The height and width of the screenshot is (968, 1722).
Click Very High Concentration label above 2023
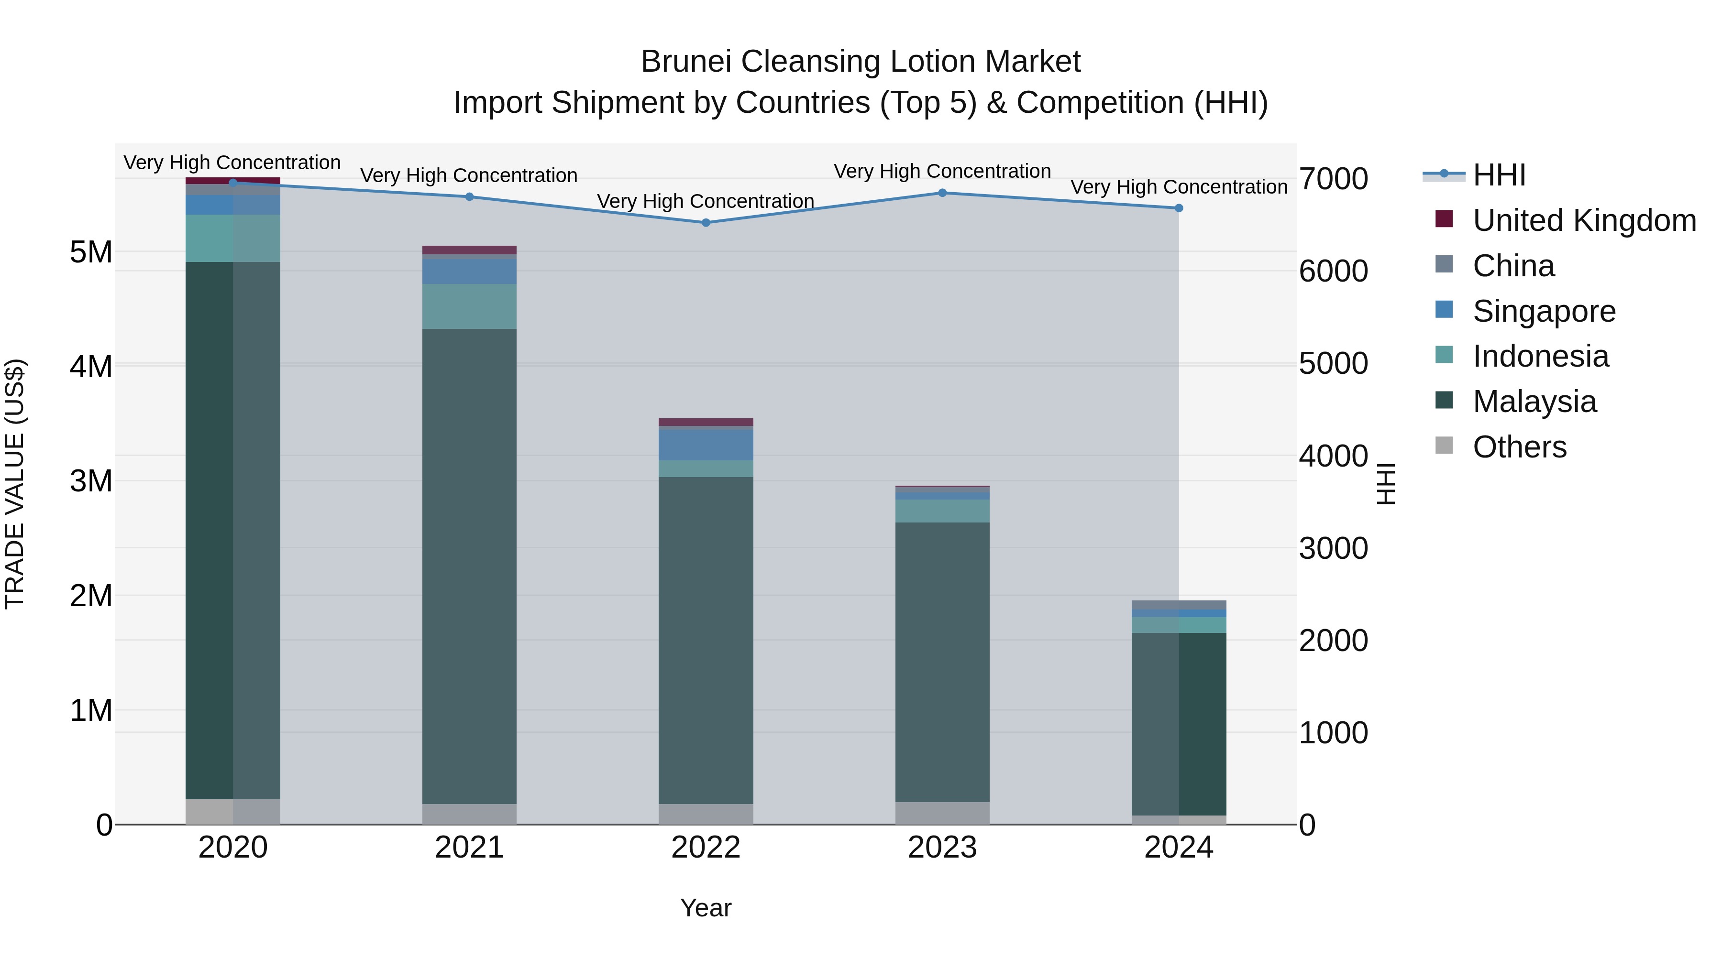pos(942,172)
